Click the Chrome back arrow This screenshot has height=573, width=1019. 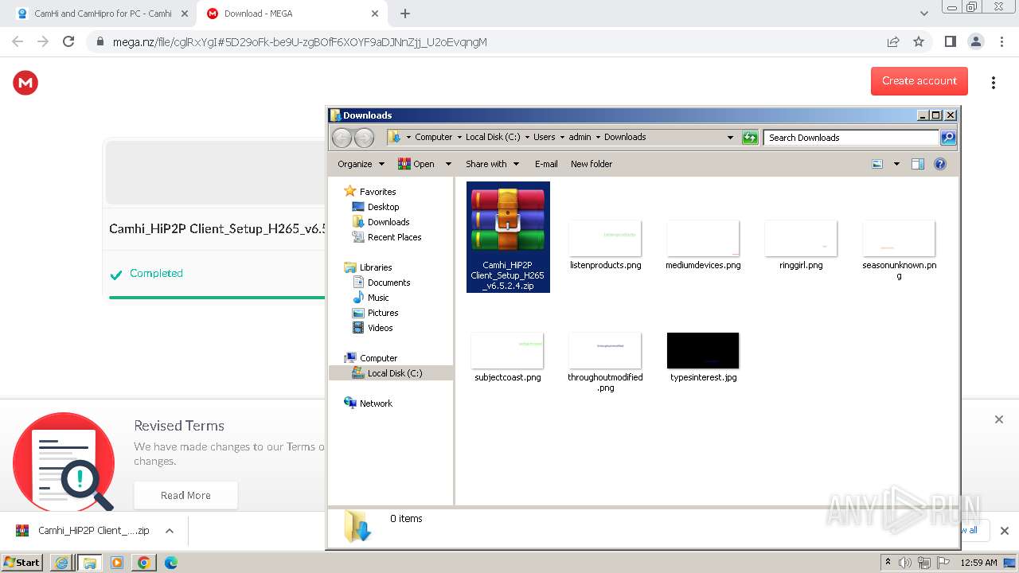click(18, 42)
